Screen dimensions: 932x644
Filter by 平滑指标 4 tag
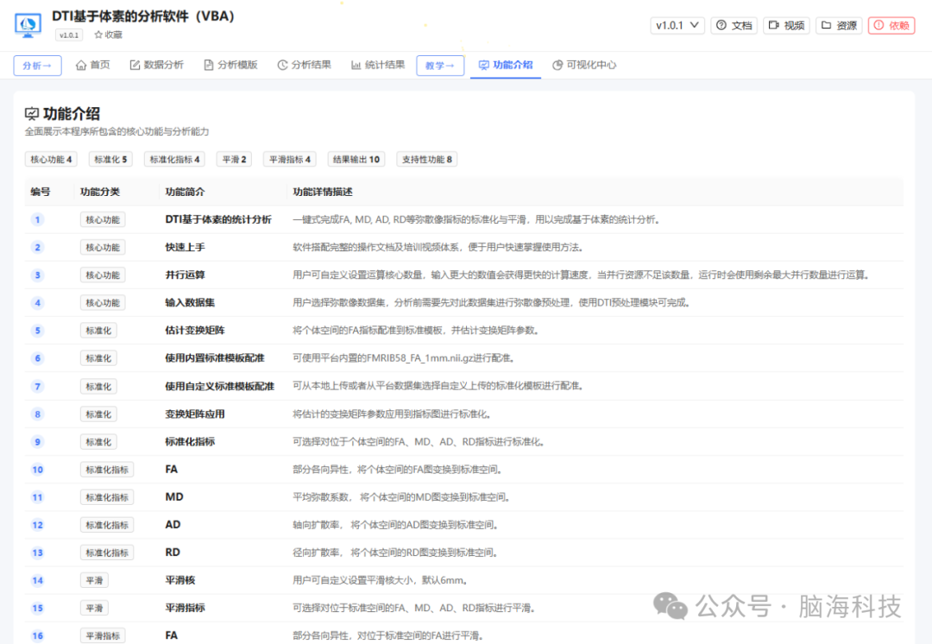(290, 160)
